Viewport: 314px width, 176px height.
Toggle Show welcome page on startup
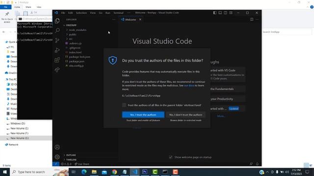(171, 157)
